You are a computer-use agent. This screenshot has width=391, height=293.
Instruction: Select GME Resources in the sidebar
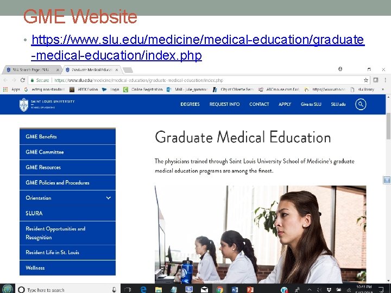point(67,168)
